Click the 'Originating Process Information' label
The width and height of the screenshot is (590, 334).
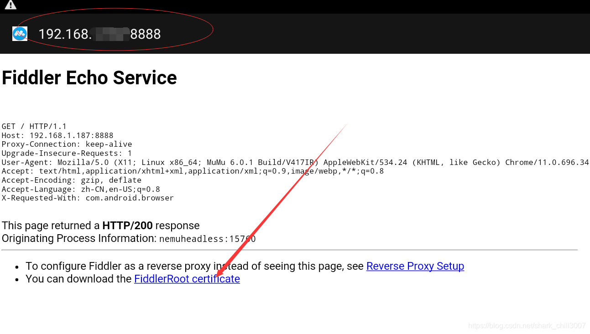click(79, 238)
